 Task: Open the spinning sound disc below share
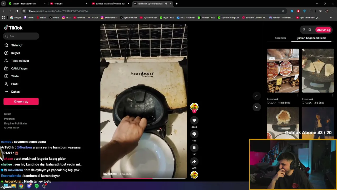point(194,175)
